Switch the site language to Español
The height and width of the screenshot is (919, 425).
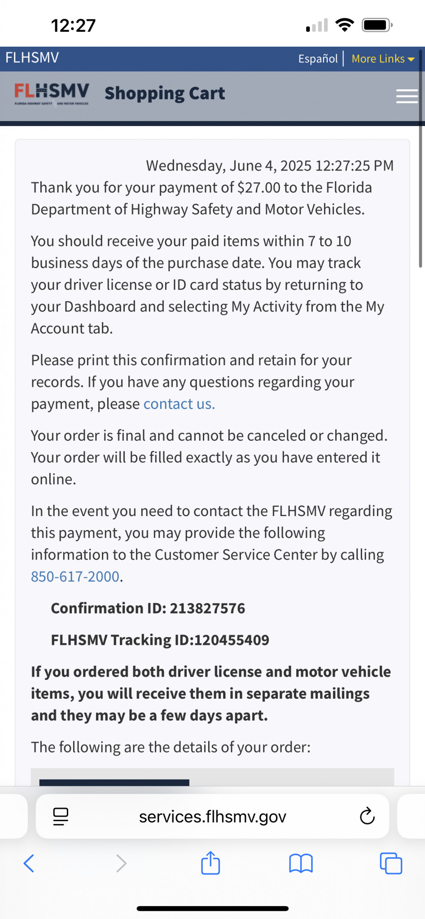(x=318, y=59)
